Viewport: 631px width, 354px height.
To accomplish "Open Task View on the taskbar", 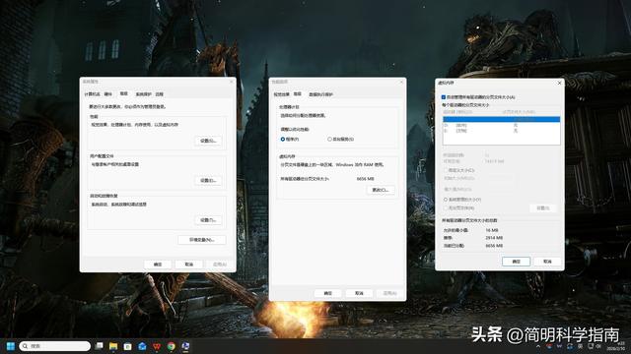I will pos(99,346).
